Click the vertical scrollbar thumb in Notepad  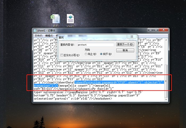click(166, 81)
